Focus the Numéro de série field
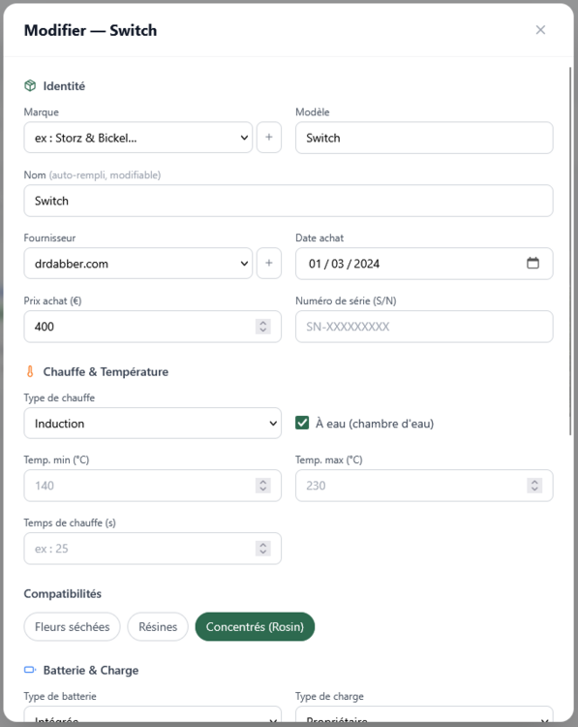Viewport: 578px width, 727px height. click(x=424, y=327)
